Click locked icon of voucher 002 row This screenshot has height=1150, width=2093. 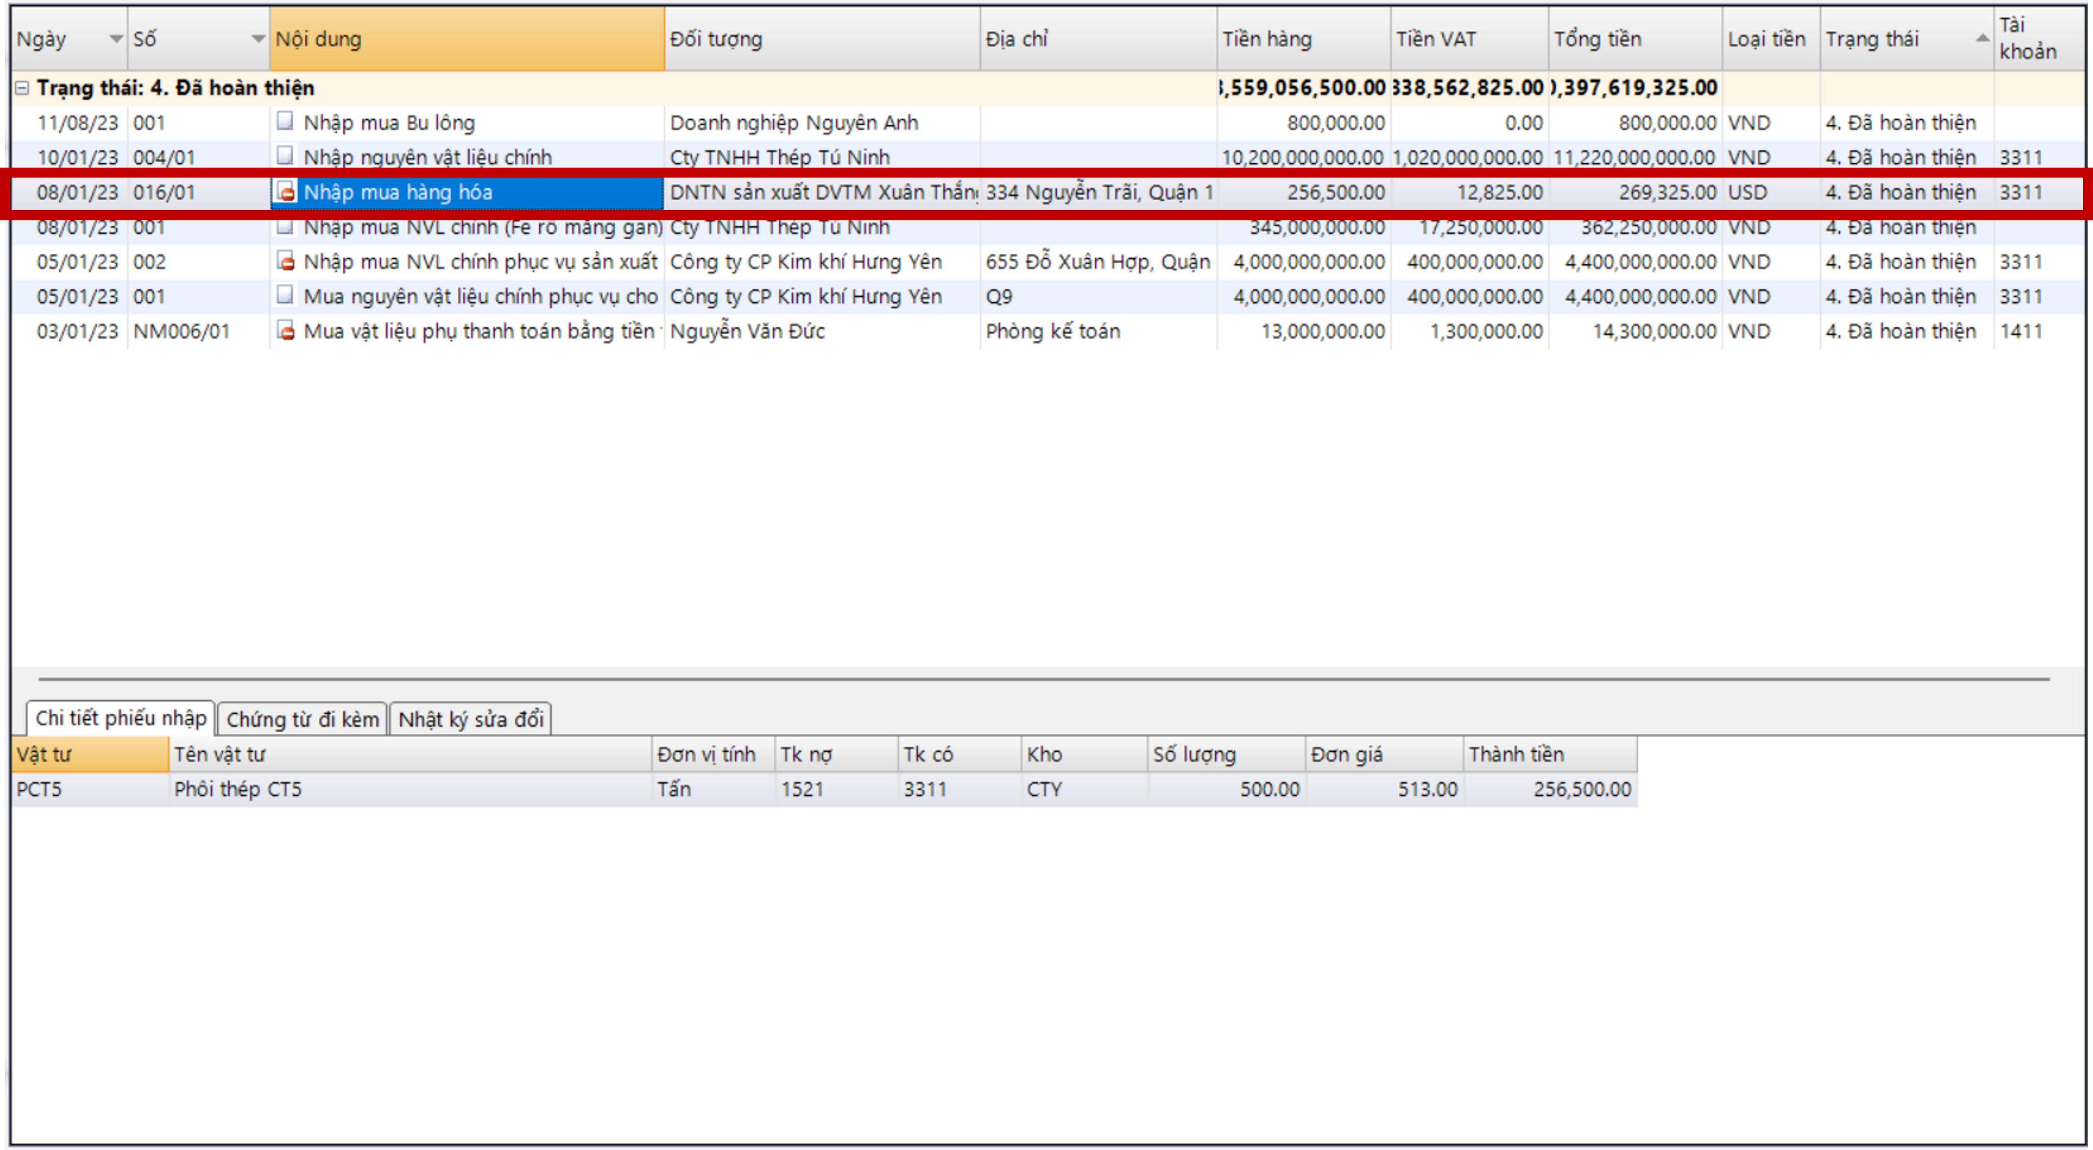click(285, 262)
